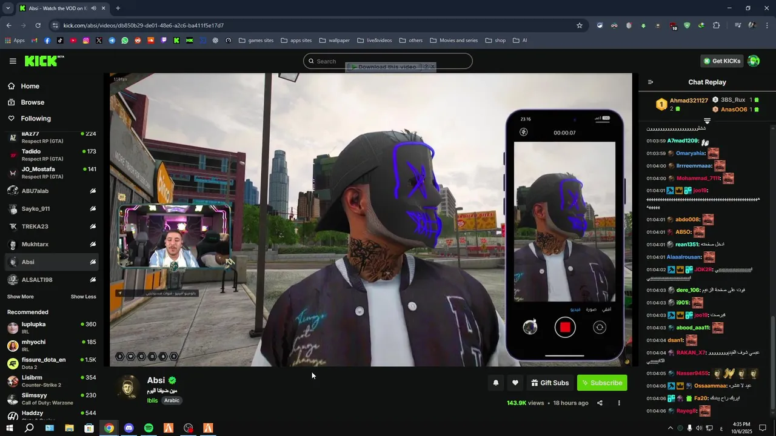The image size is (776, 436).
Task: Open recommended channel Slimssyy
Action: click(52, 398)
